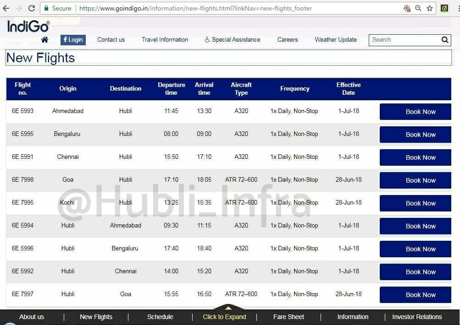Book flight 6E 5991 Chennai to Hubli
Screen dimensions: 460x325
coord(416,157)
